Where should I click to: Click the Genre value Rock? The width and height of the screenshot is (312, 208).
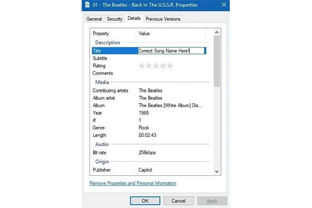click(x=144, y=128)
